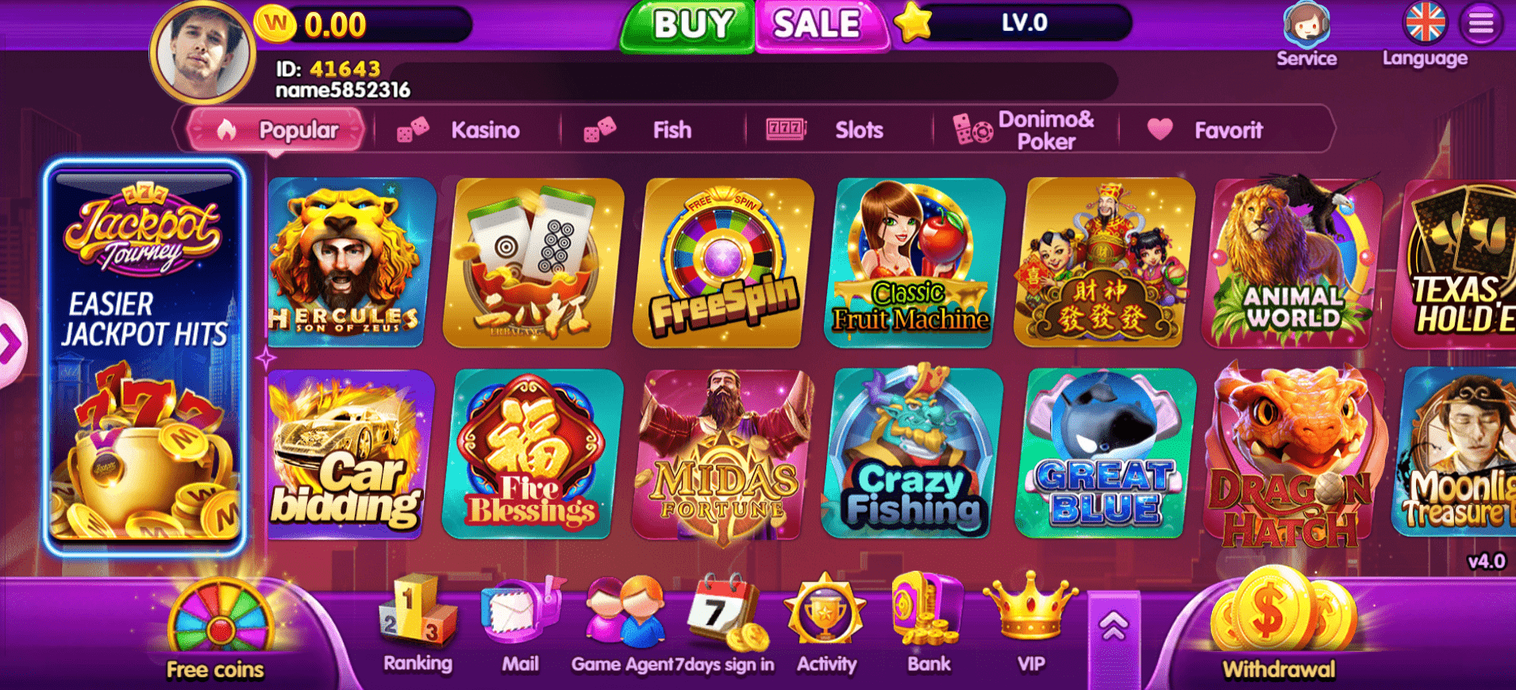
Task: Change language via the UK flag icon
Action: pyautogui.click(x=1426, y=22)
